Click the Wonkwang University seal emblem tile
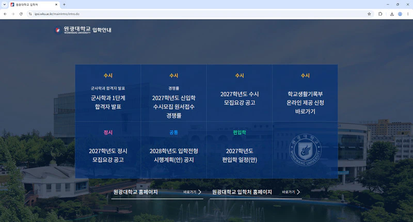413x222 pixels. (x=305, y=150)
